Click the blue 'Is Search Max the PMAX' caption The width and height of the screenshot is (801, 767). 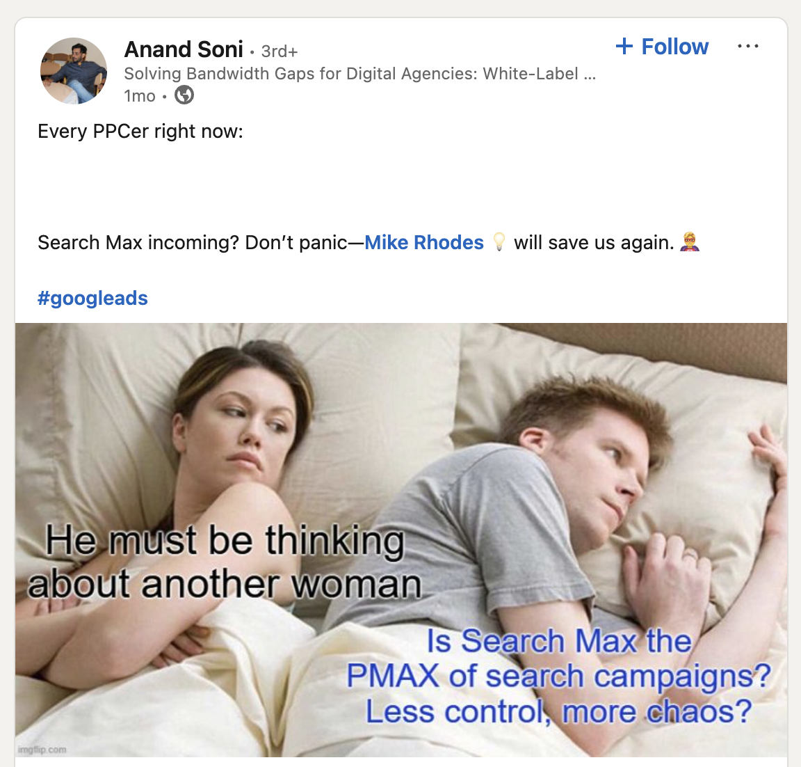pos(558,675)
